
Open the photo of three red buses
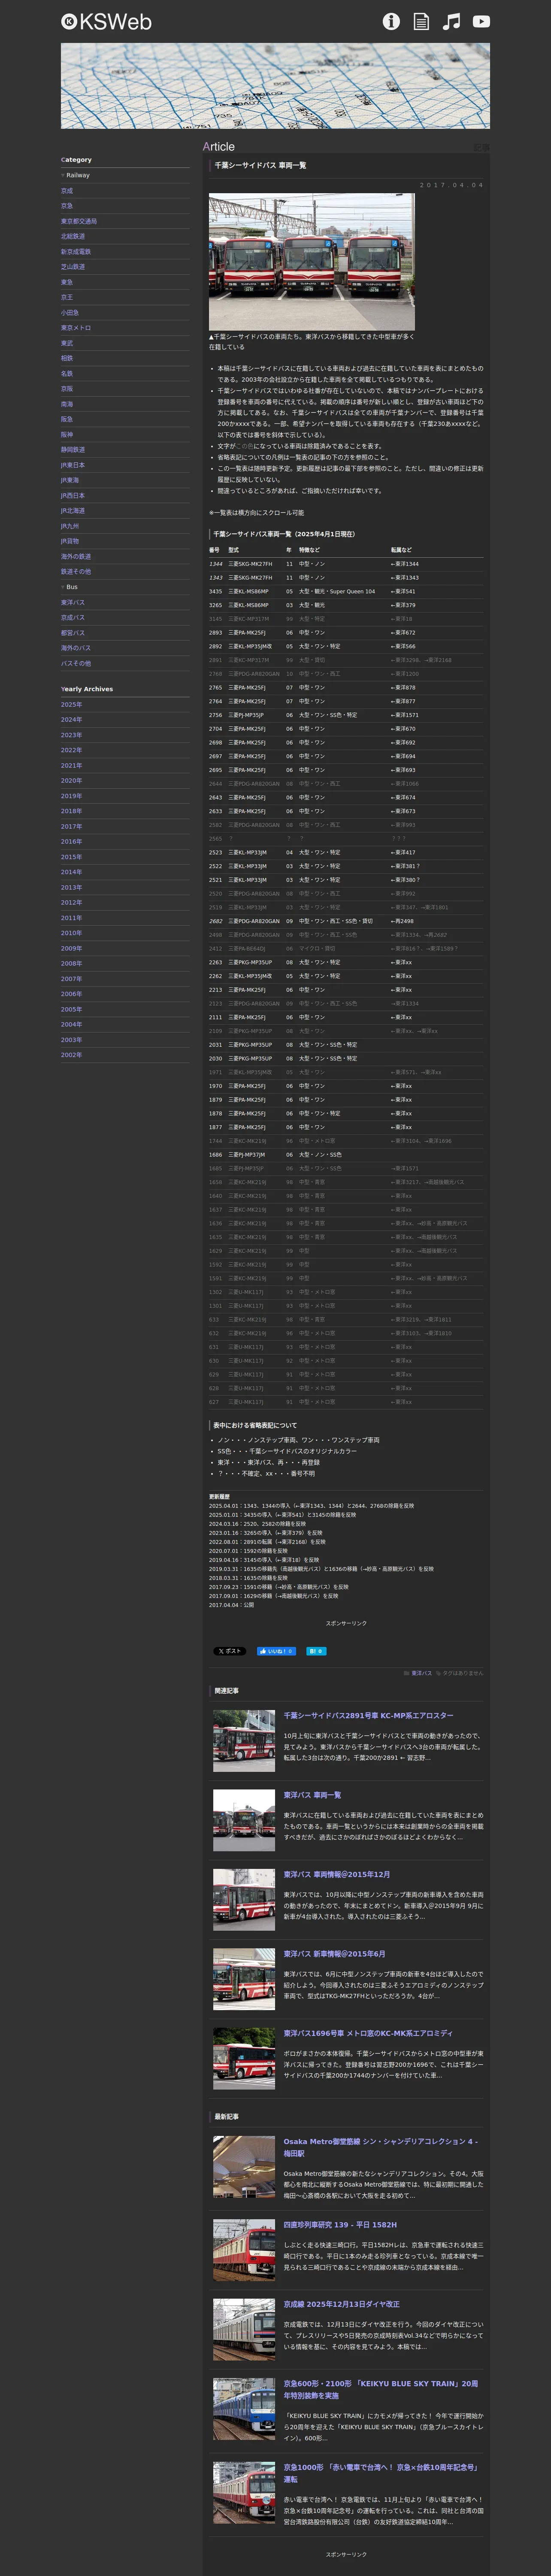[x=312, y=262]
